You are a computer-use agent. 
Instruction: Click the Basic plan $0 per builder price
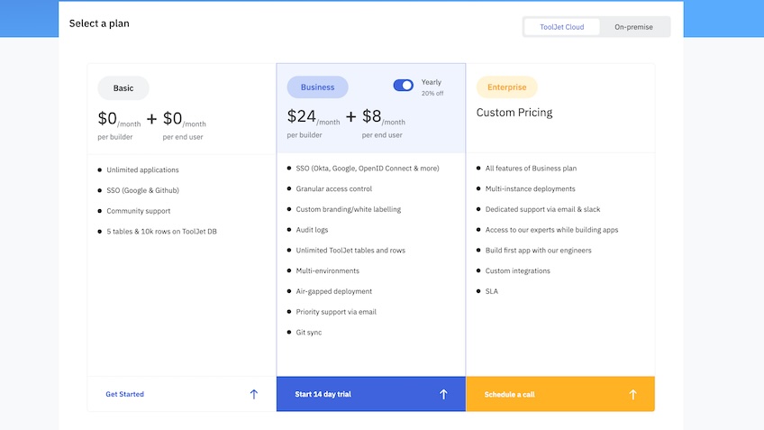click(x=119, y=119)
